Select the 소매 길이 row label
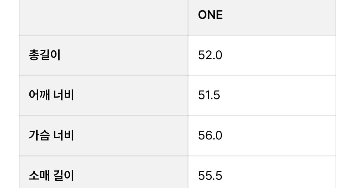This screenshot has height=188, width=355. coord(51,175)
